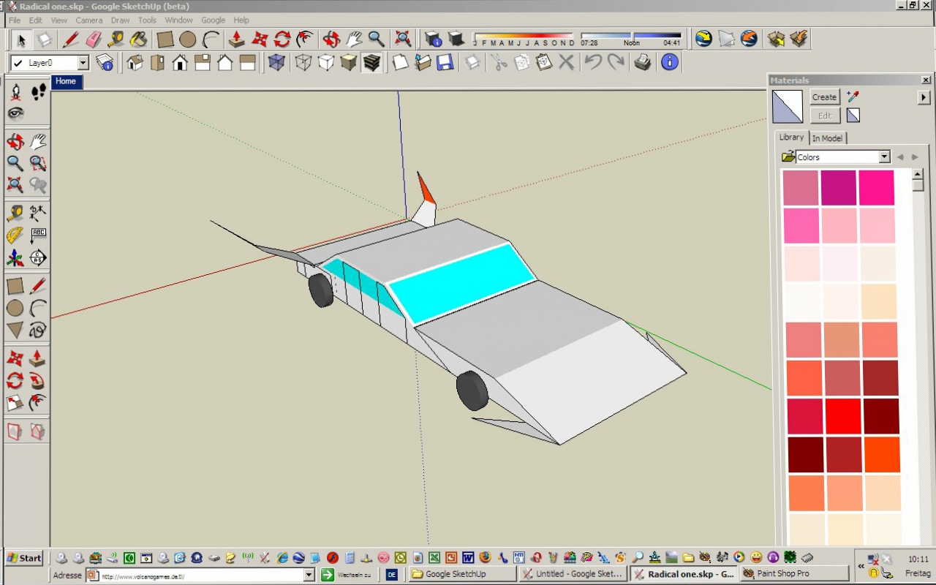Open the Text label tool
936x585 pixels.
[38, 235]
